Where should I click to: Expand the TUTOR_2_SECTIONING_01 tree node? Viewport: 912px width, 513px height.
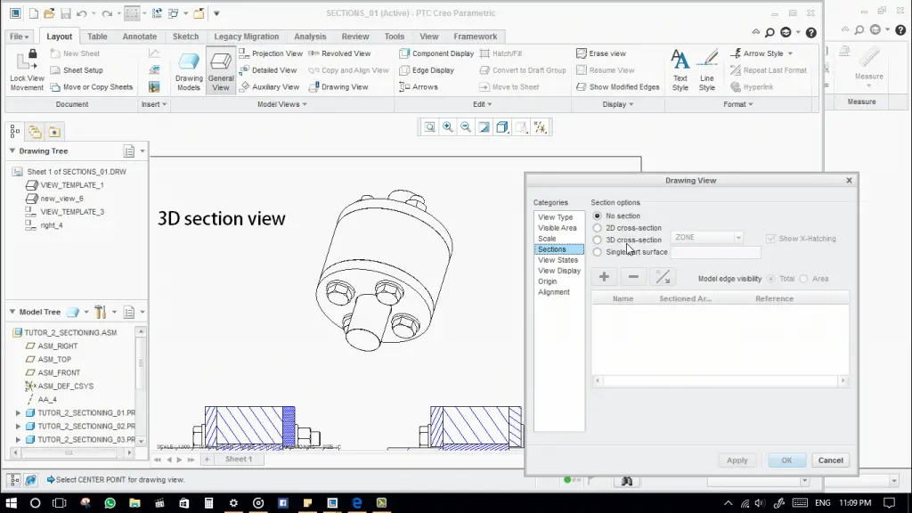[x=19, y=413]
